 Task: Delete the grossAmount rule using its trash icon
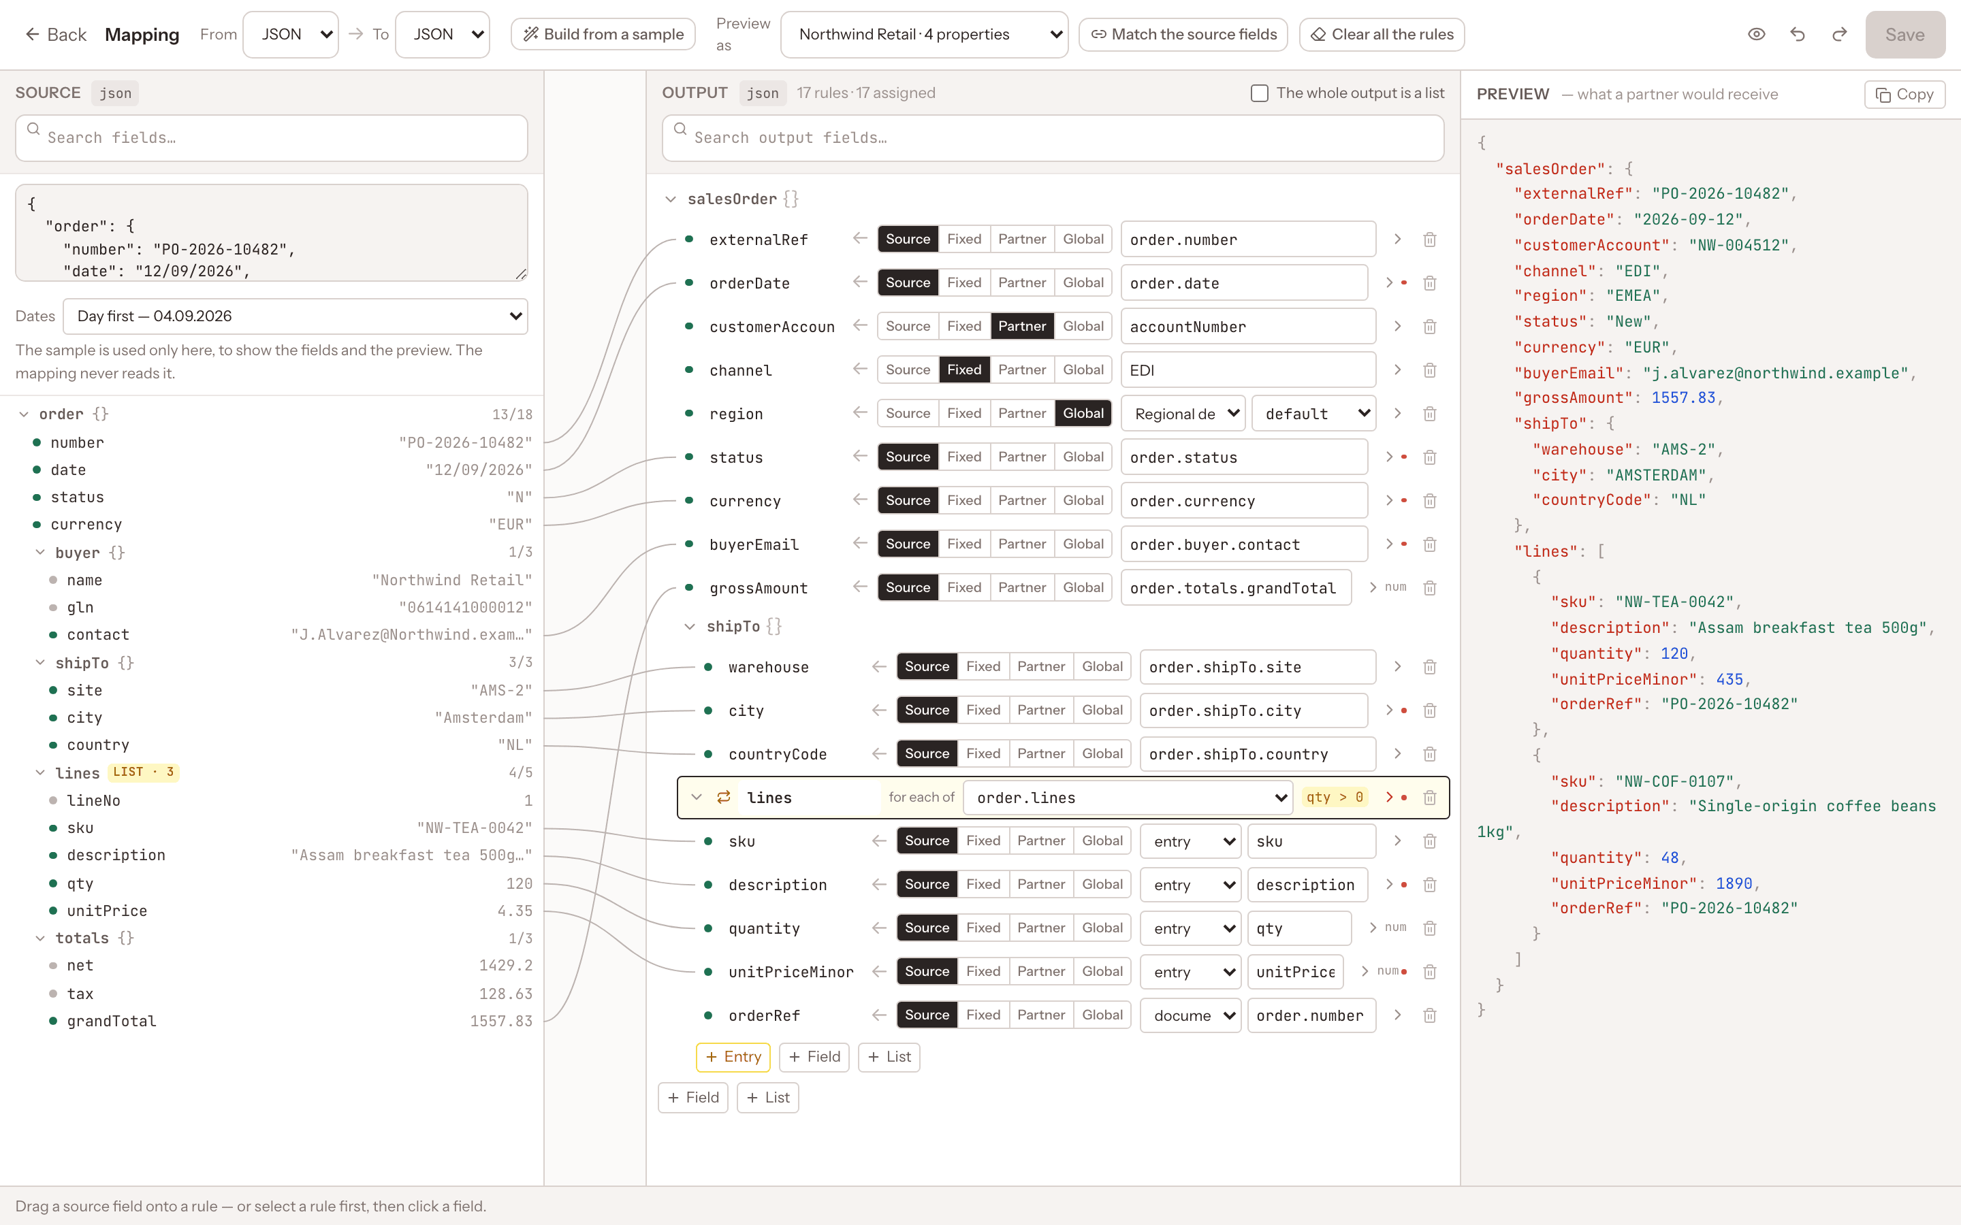tap(1429, 588)
